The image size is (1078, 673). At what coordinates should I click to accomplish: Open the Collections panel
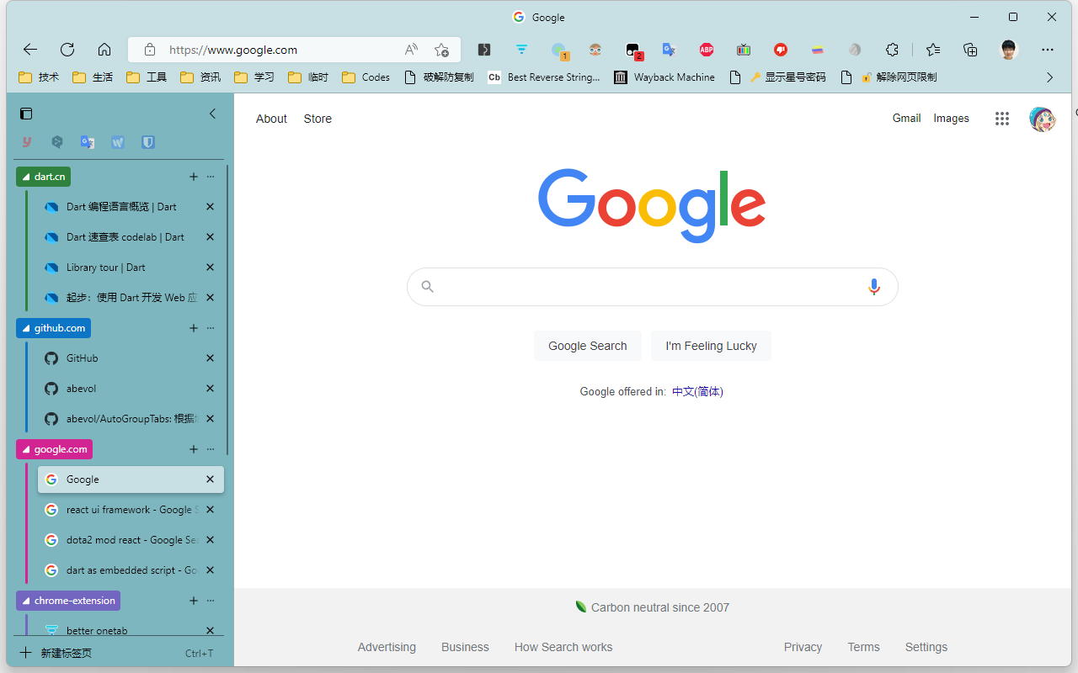970,50
